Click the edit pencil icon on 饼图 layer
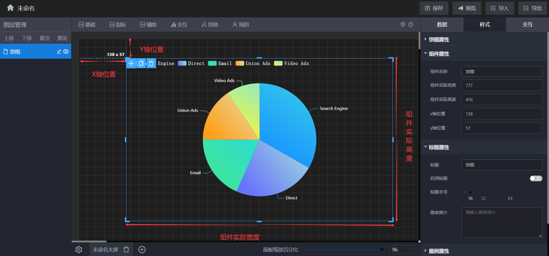 click(x=59, y=52)
